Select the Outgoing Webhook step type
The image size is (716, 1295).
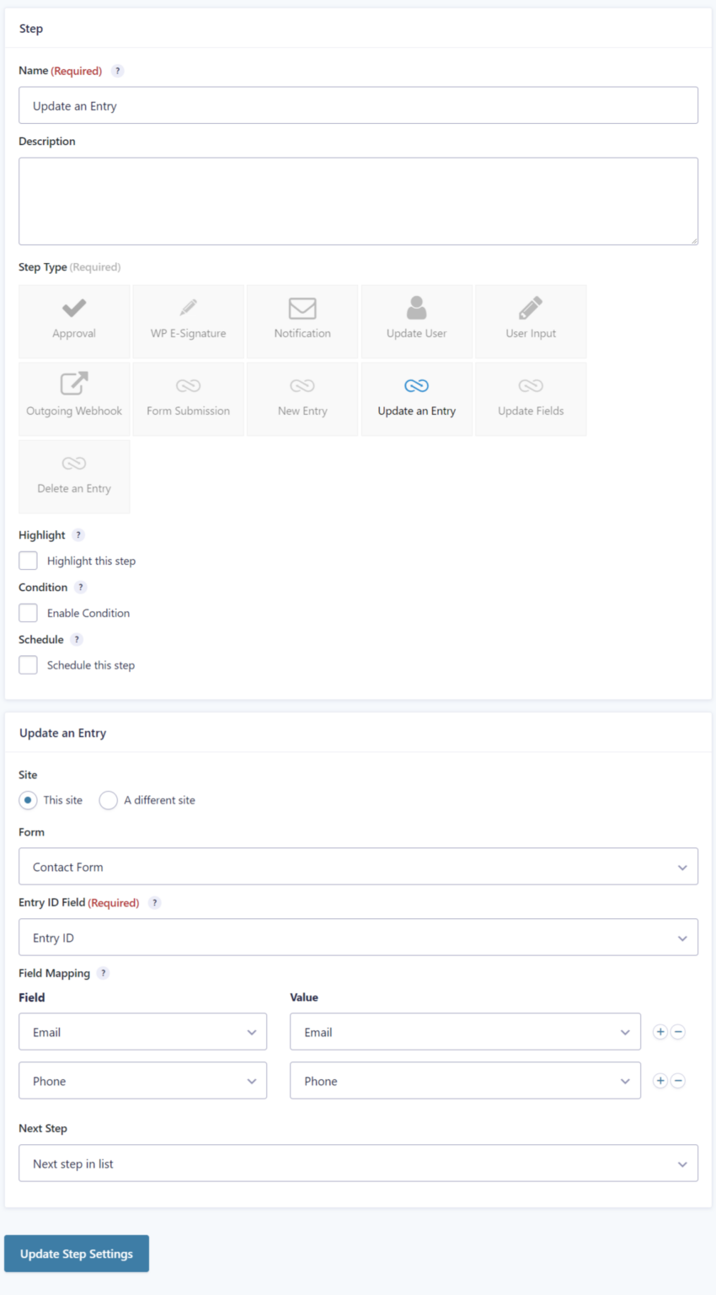[x=74, y=398]
